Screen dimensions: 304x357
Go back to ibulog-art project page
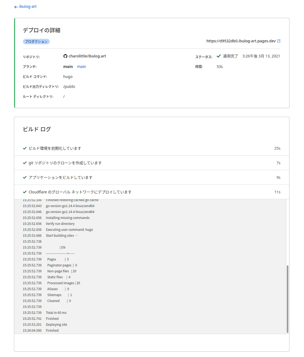click(x=28, y=7)
